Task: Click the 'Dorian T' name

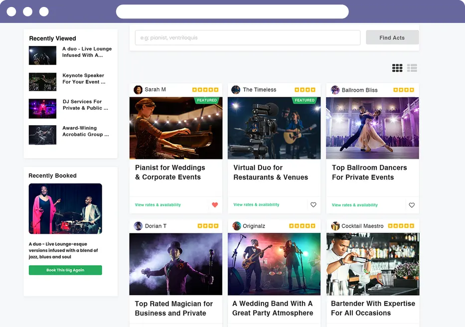Action: tap(155, 226)
